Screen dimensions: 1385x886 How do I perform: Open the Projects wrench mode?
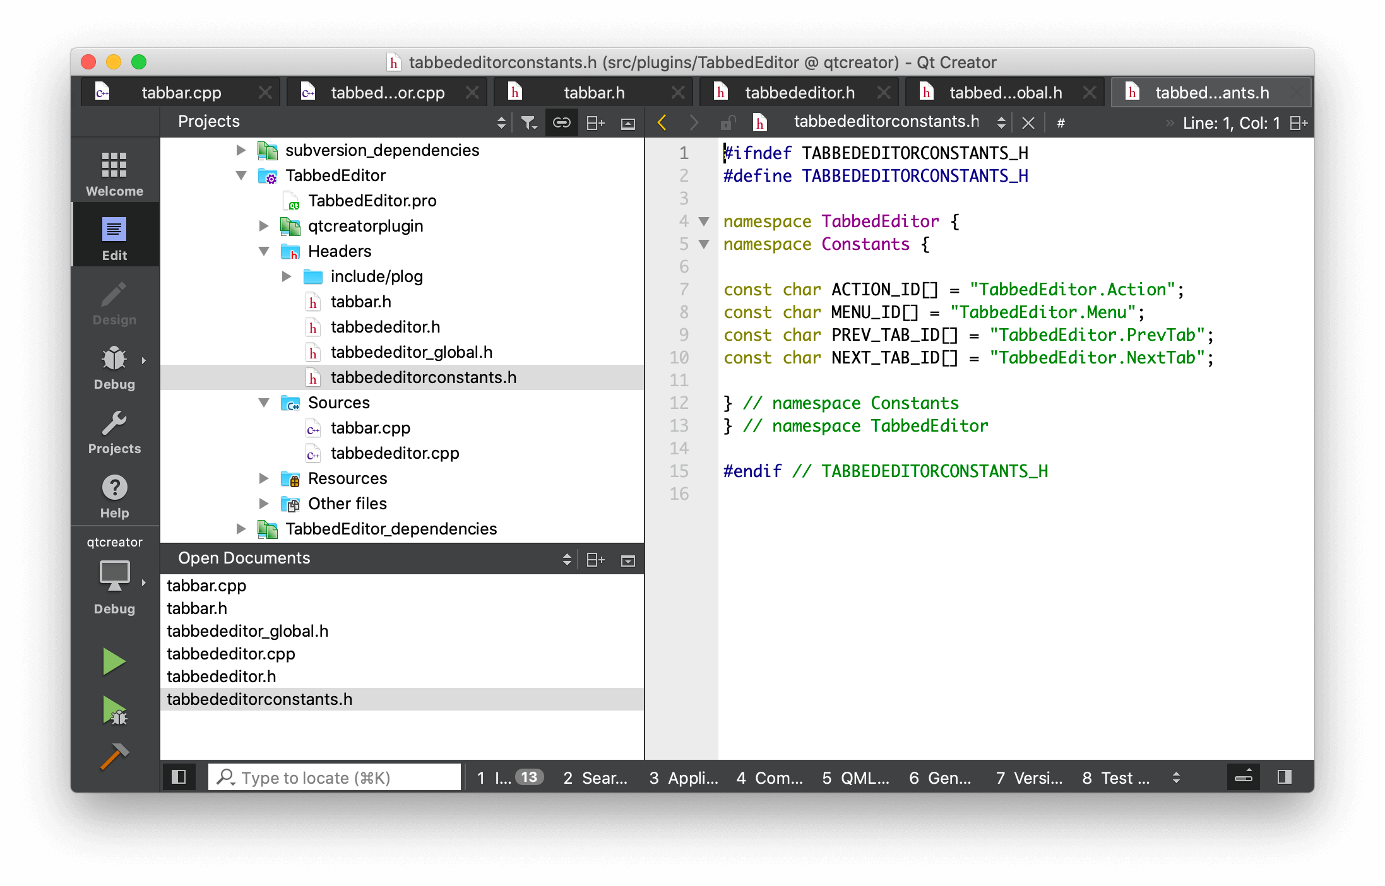(x=114, y=432)
